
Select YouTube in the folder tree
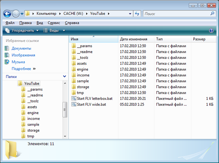[29, 84]
